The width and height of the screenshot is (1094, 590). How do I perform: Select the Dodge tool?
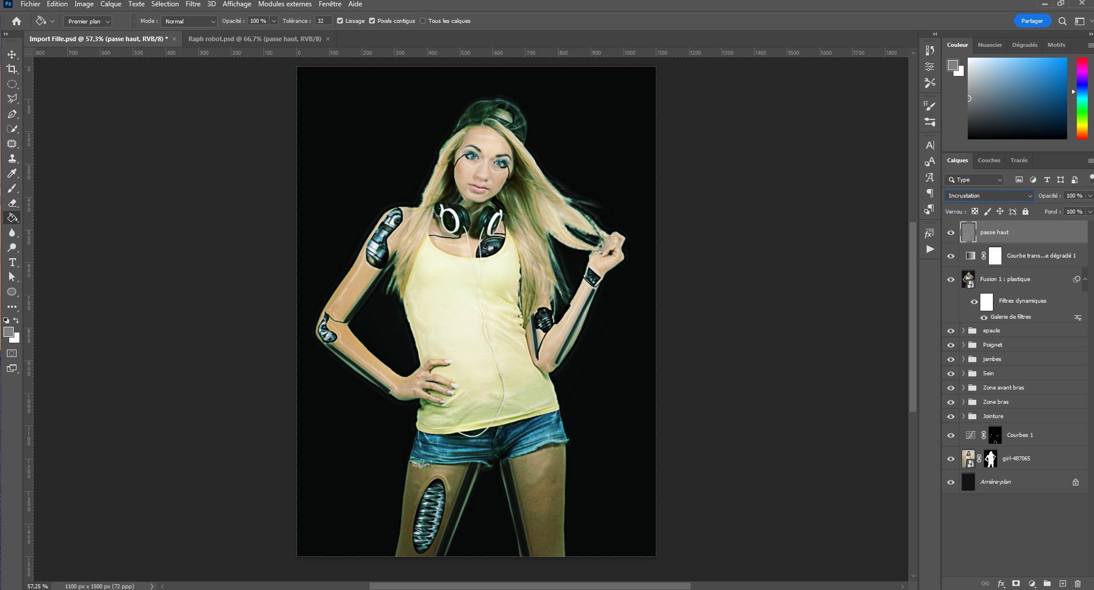12,247
